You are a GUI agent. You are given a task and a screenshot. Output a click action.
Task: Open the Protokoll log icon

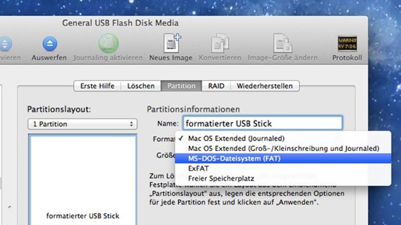pyautogui.click(x=347, y=43)
